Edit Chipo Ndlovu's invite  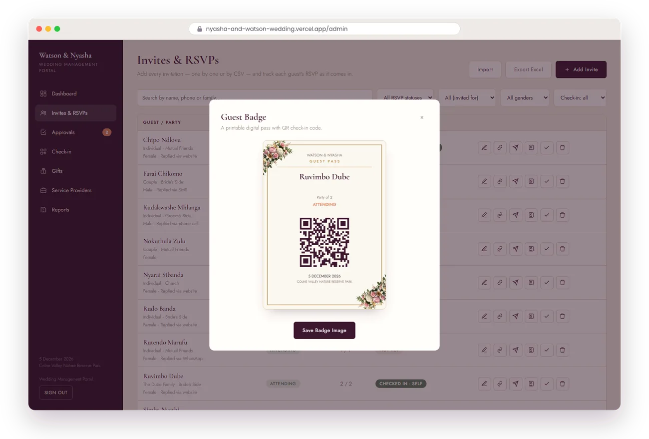484,148
